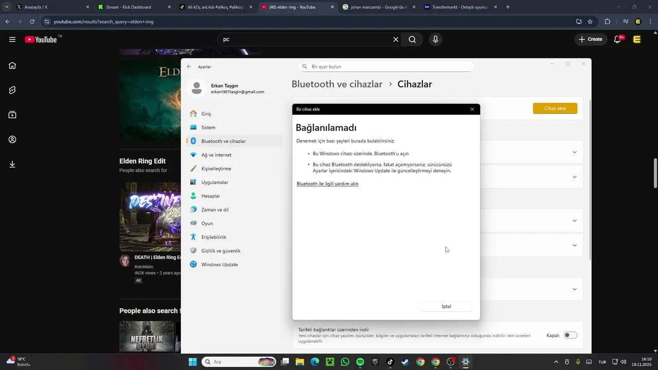Switch to the Stream - Kick Dashboard tab
Viewport: 658px width, 370px height.
click(134, 7)
